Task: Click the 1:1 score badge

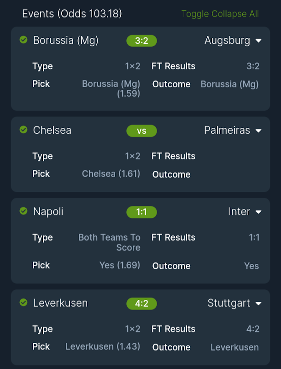Action: [x=141, y=212]
